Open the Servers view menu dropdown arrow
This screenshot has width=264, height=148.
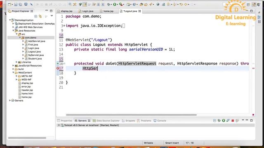(x=243, y=120)
